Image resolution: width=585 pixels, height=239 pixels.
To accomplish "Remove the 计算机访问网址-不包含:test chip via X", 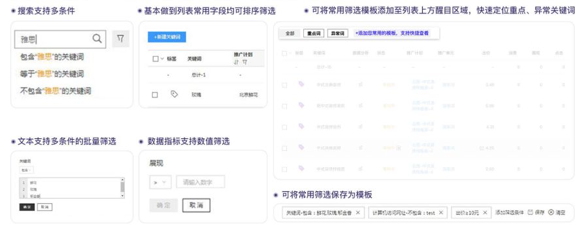I will coord(441,212).
